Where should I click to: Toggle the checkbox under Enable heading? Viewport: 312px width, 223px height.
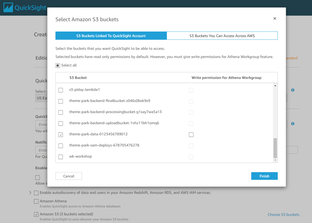[38, 177]
